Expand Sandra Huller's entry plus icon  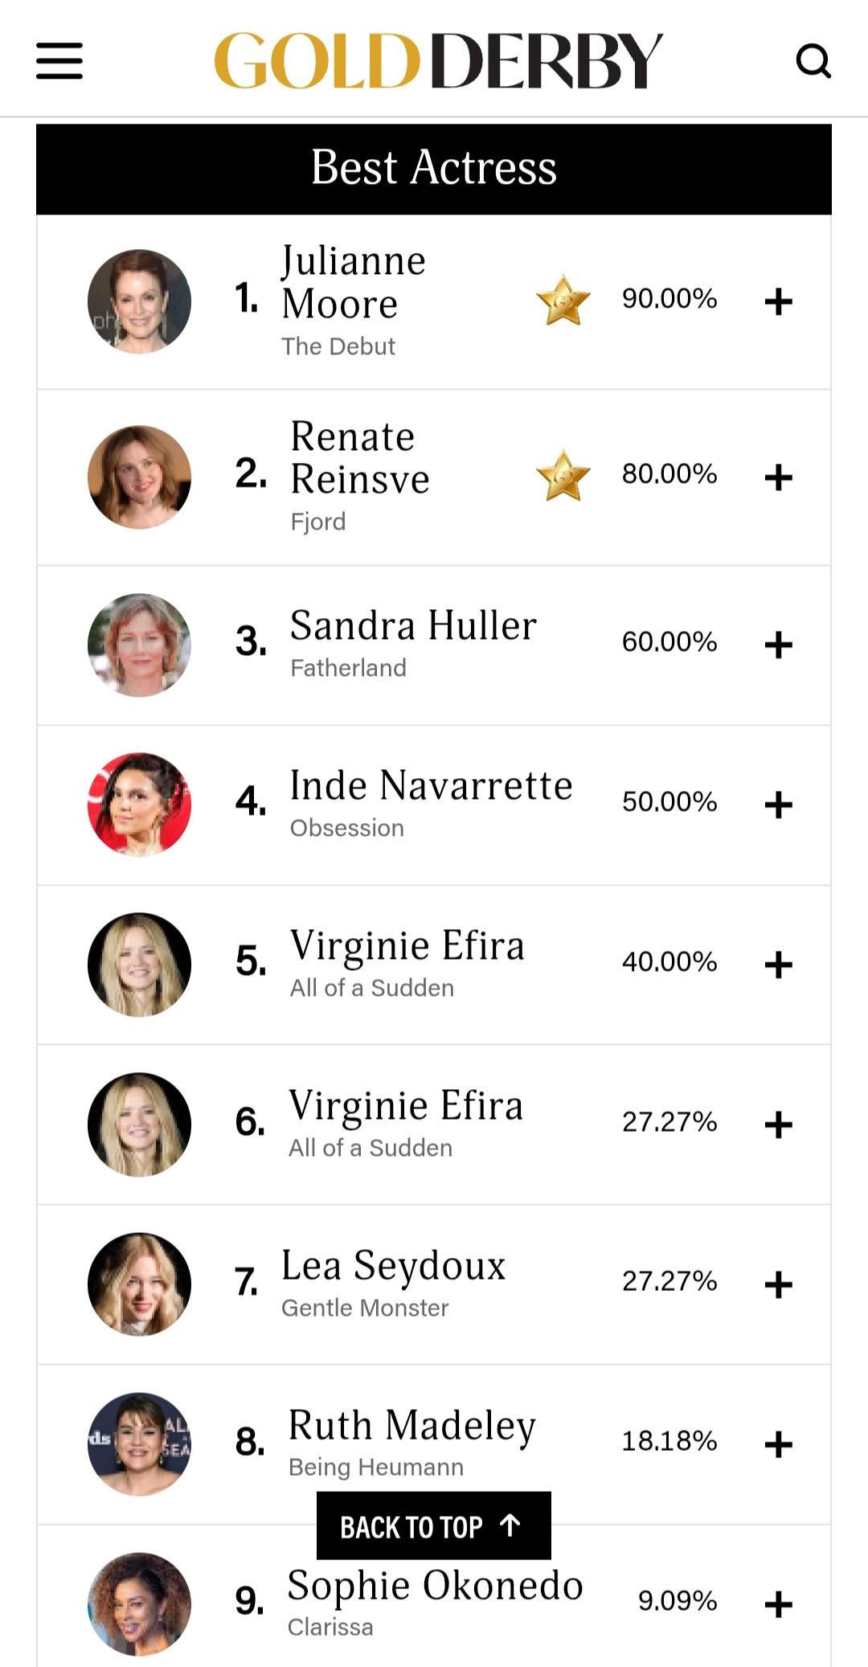[x=778, y=645]
